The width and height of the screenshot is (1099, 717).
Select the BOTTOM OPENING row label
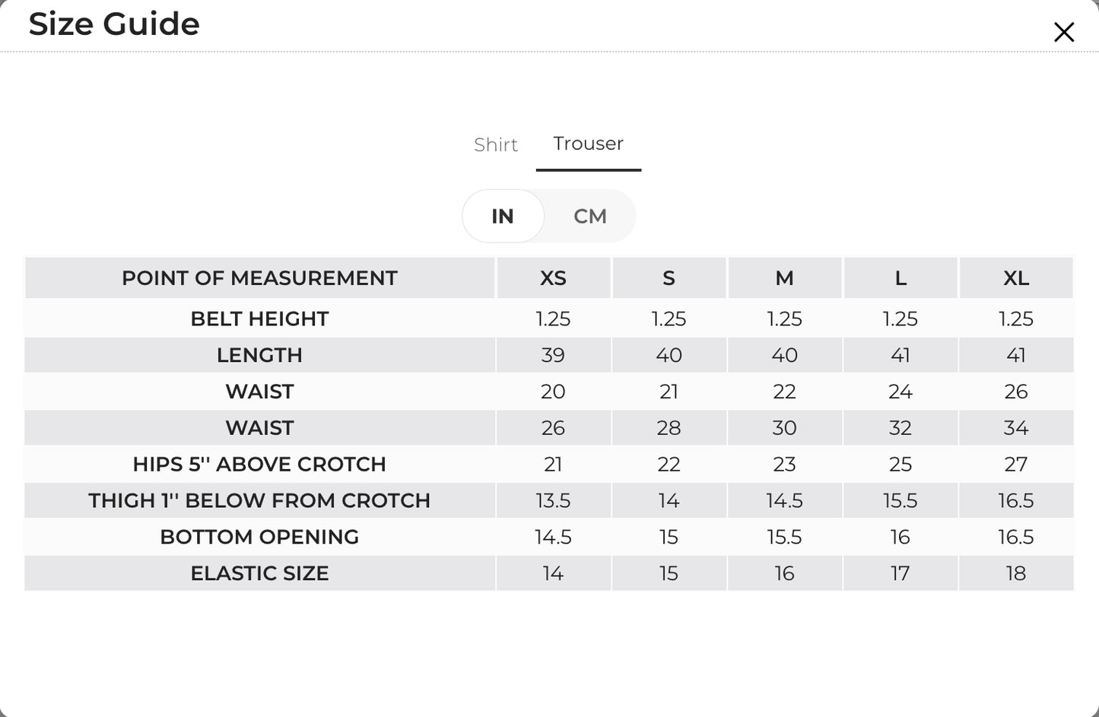[260, 537]
